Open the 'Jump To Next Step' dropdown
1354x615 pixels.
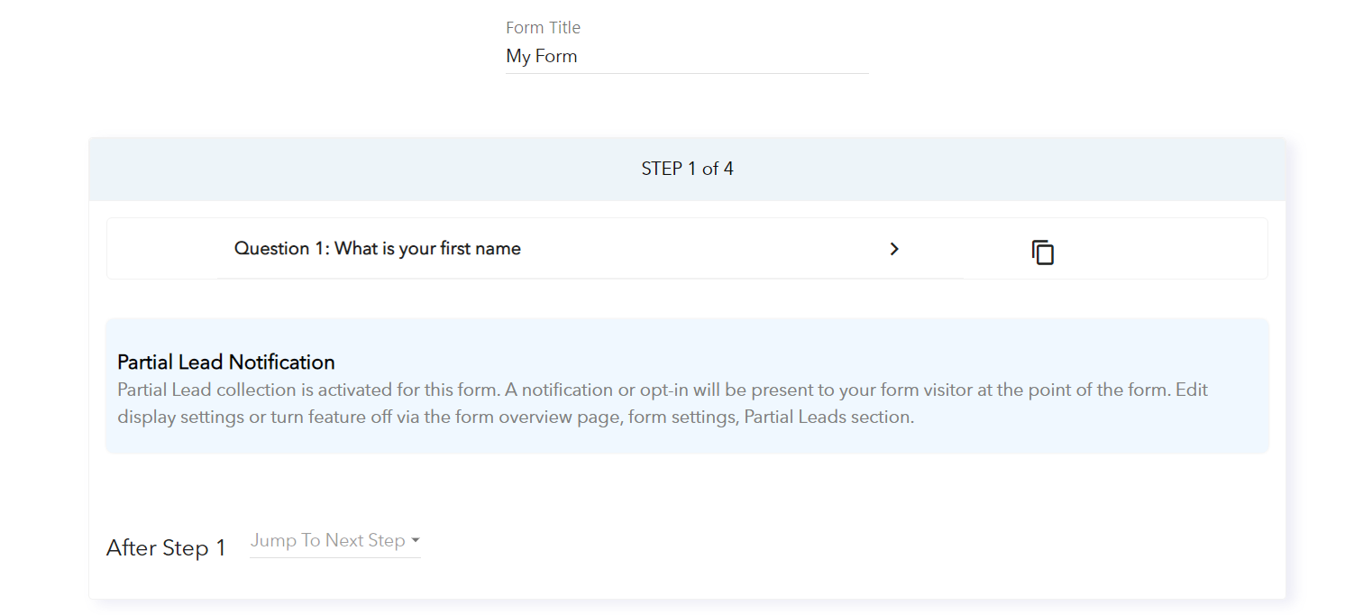pos(334,540)
